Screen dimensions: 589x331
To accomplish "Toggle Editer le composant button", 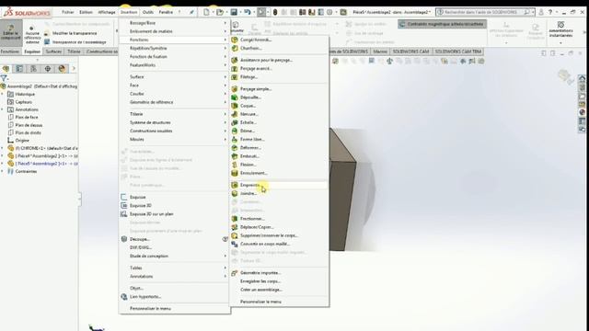I will pyautogui.click(x=11, y=33).
